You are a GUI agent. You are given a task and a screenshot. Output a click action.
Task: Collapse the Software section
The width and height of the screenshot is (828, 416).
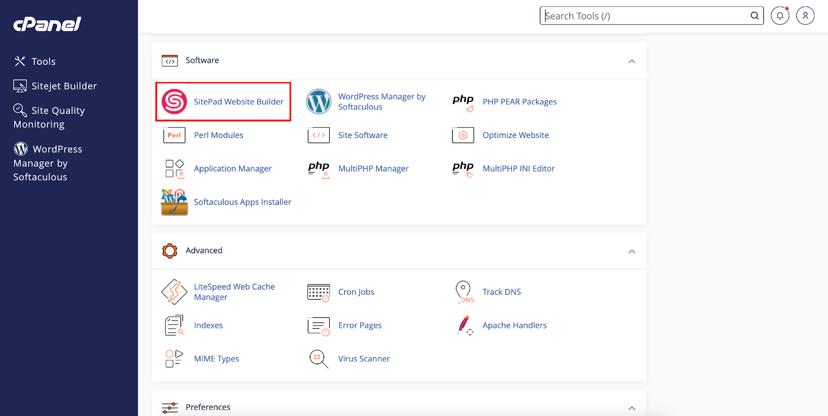[631, 61]
